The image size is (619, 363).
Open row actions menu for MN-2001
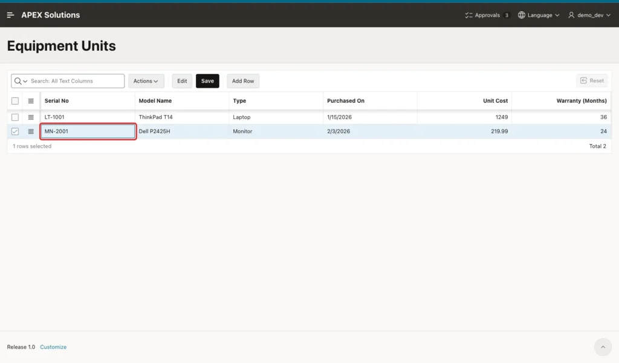tap(31, 131)
